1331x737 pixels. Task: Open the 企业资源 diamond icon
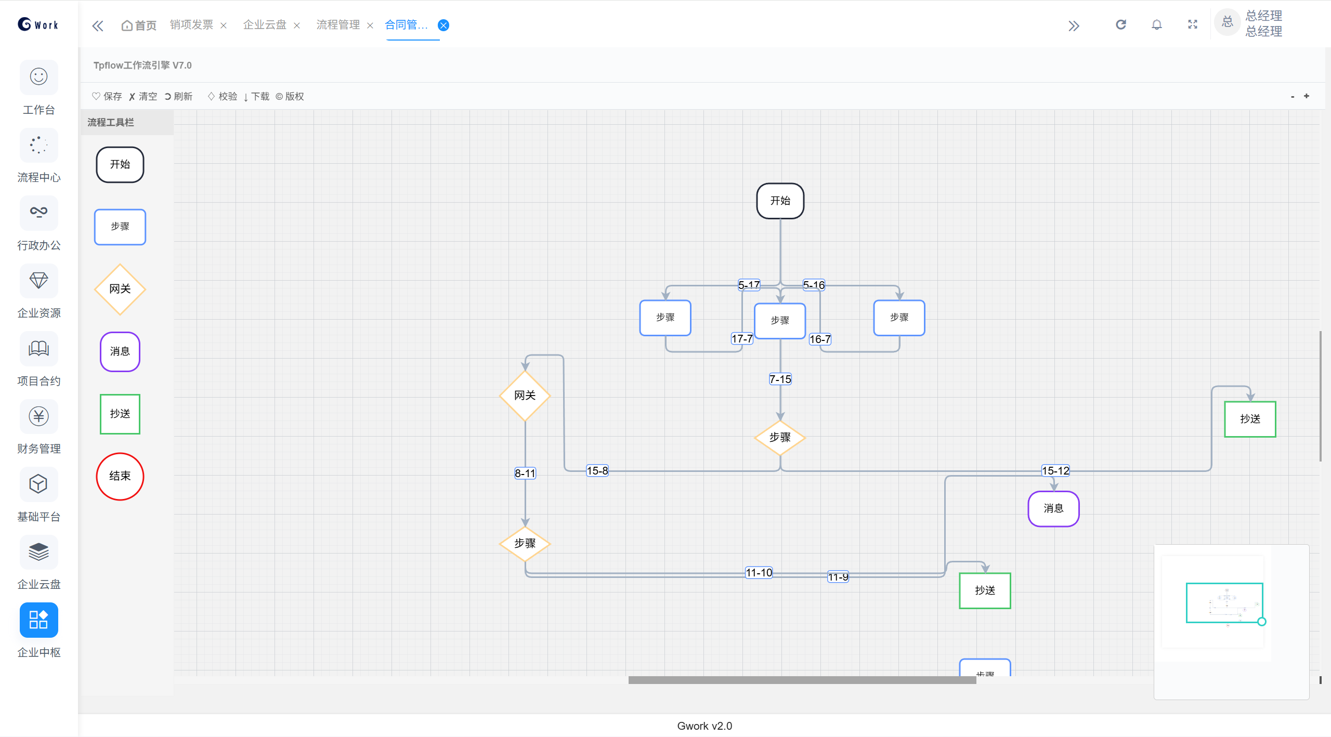pos(38,281)
